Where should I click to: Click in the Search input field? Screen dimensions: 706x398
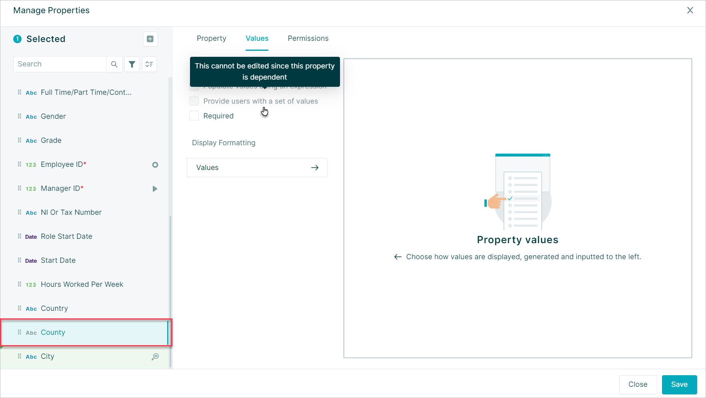pyautogui.click(x=60, y=64)
